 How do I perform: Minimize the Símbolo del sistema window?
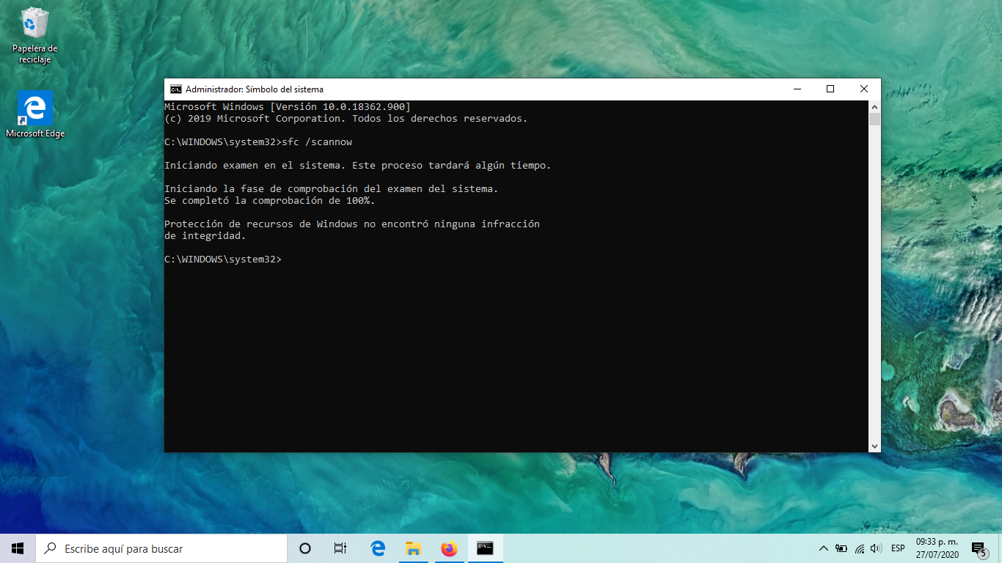(x=797, y=89)
